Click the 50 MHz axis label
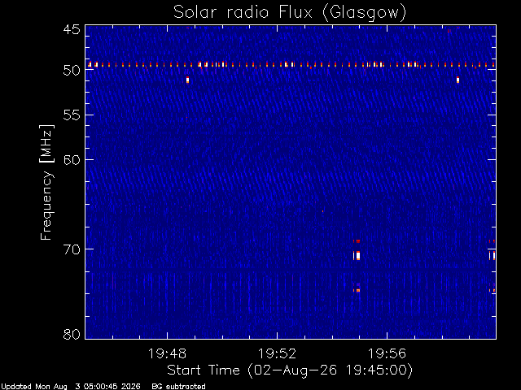The image size is (521, 390). (x=72, y=70)
